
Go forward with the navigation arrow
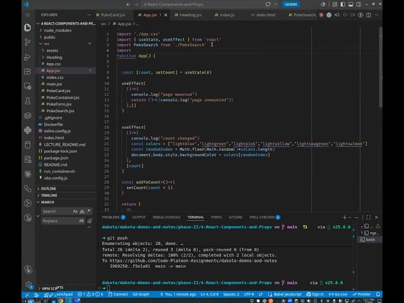136,4
